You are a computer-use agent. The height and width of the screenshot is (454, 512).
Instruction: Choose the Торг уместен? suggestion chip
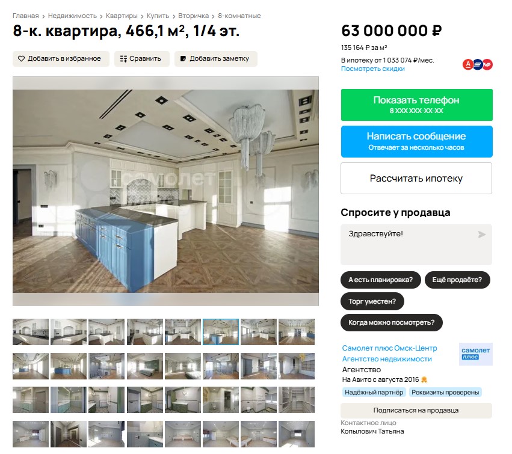[372, 301]
